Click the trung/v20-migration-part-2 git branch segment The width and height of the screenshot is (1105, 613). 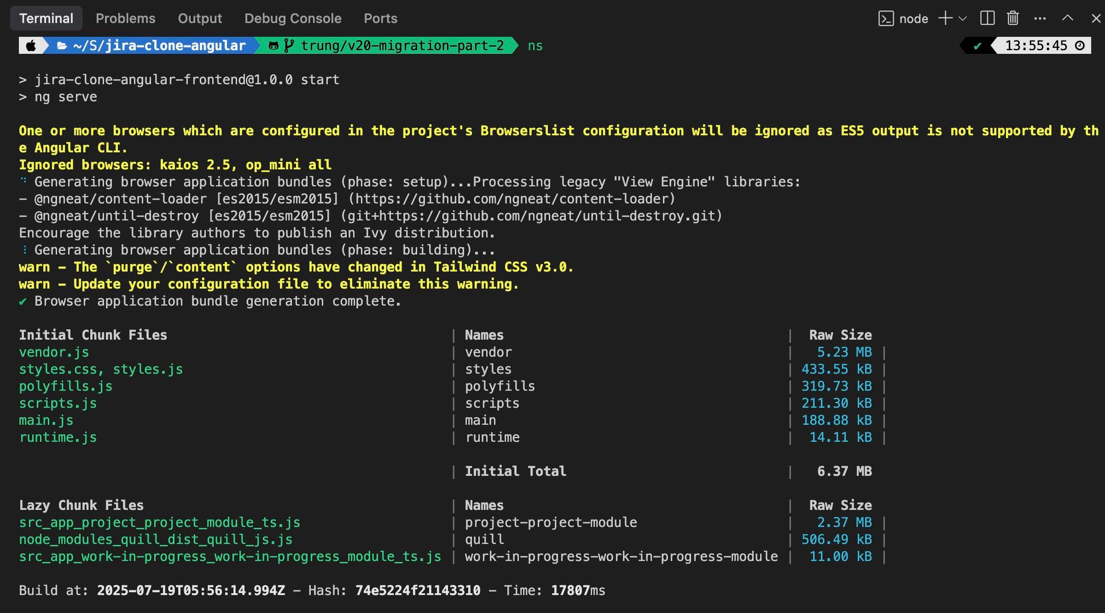pos(388,46)
